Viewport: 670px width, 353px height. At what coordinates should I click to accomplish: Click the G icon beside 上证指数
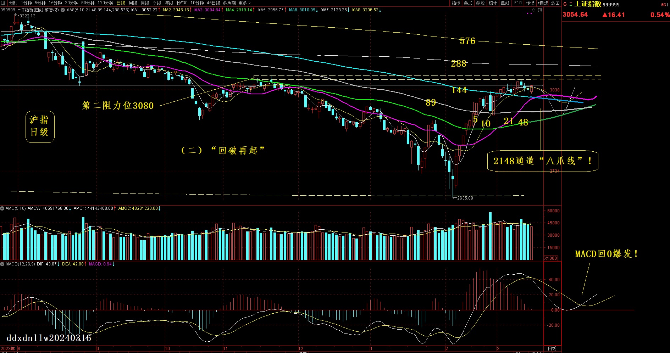point(565,4)
